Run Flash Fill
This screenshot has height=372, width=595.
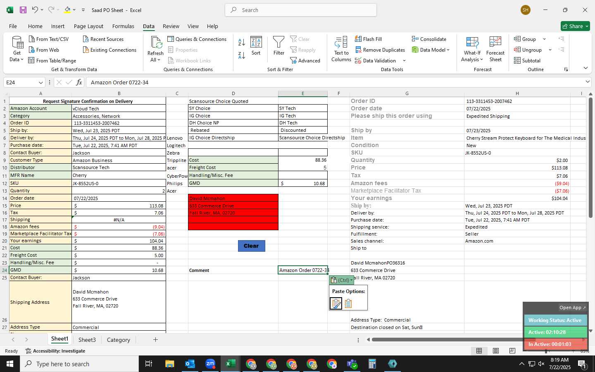[368, 39]
